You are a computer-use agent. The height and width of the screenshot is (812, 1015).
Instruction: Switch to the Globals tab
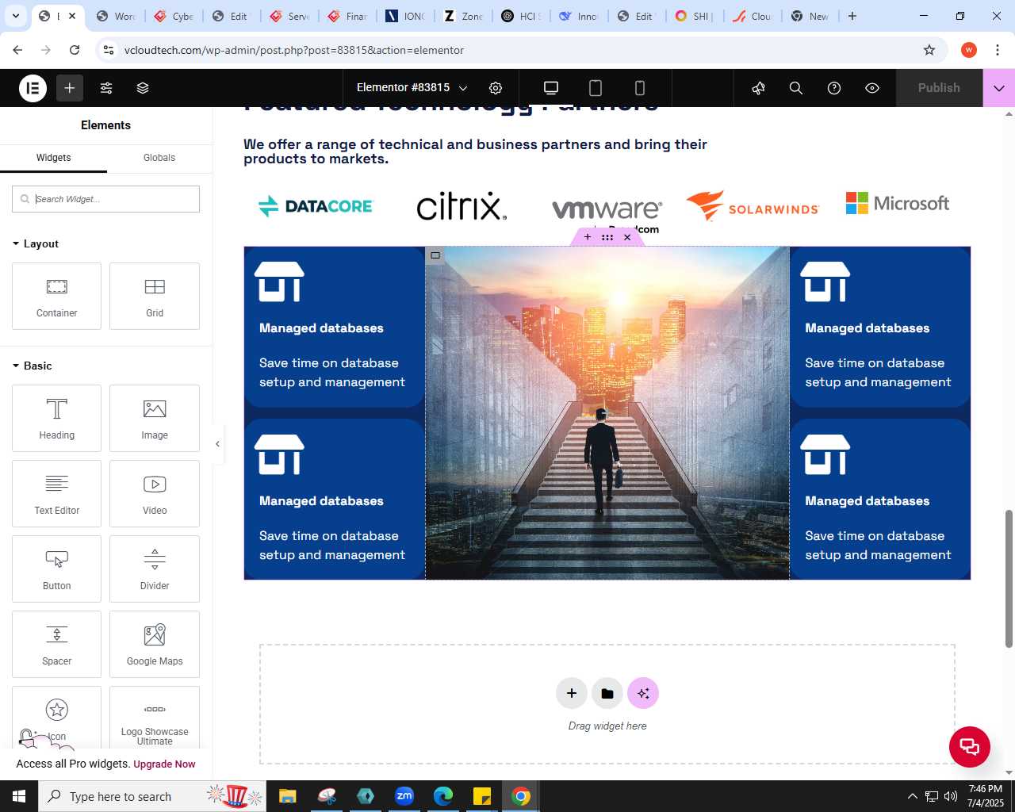(x=159, y=158)
